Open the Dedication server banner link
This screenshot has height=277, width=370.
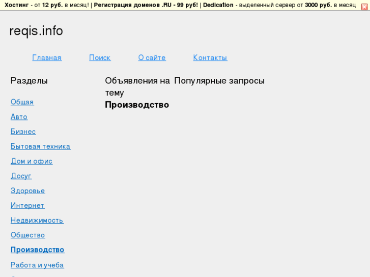[x=218, y=5]
